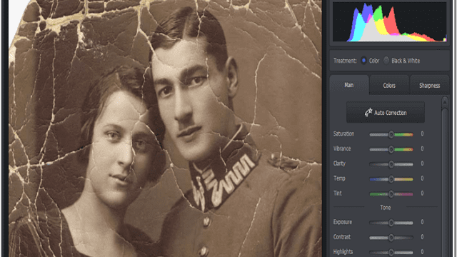Image resolution: width=457 pixels, height=257 pixels.
Task: Click the Vibrance slider handle
Action: point(391,149)
